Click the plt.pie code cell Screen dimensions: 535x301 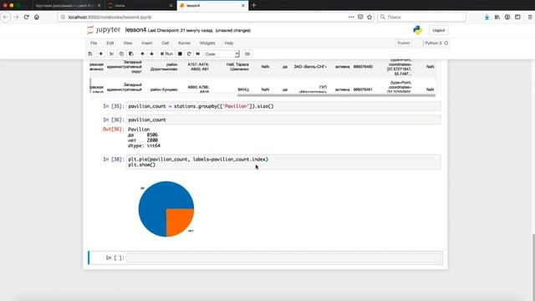[283, 162]
